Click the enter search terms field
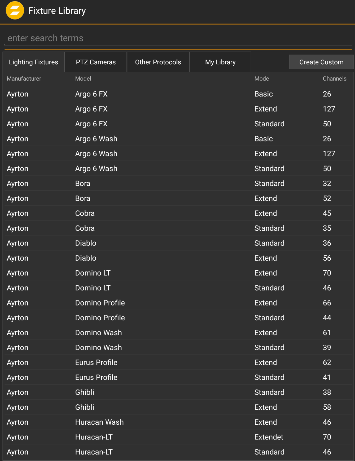 (177, 38)
